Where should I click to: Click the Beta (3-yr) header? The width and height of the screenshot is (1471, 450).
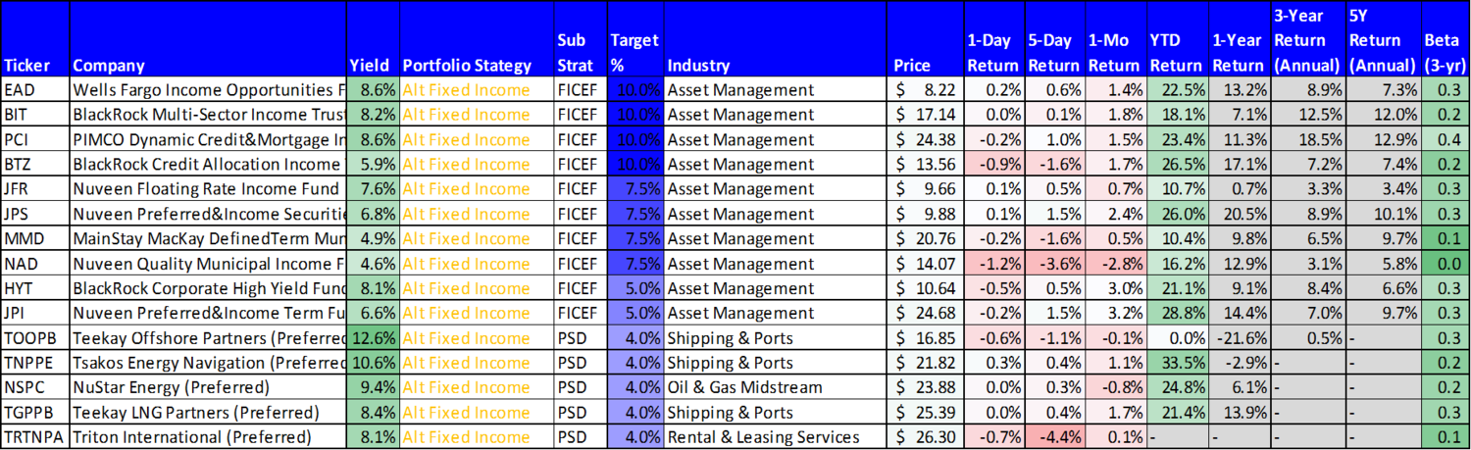click(x=1446, y=40)
